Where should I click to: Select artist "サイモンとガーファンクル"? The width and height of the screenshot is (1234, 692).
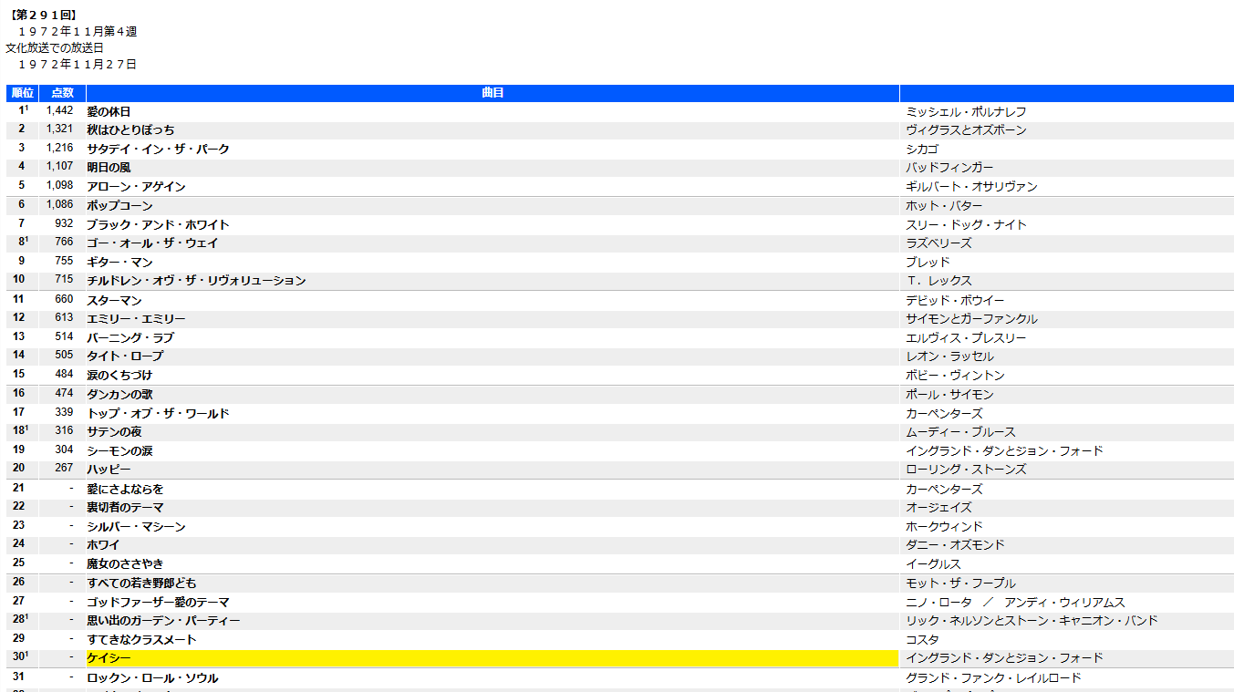click(x=971, y=319)
